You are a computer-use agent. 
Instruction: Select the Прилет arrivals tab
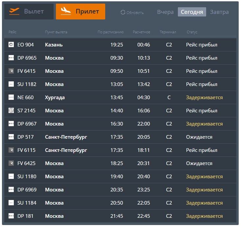pyautogui.click(x=81, y=12)
